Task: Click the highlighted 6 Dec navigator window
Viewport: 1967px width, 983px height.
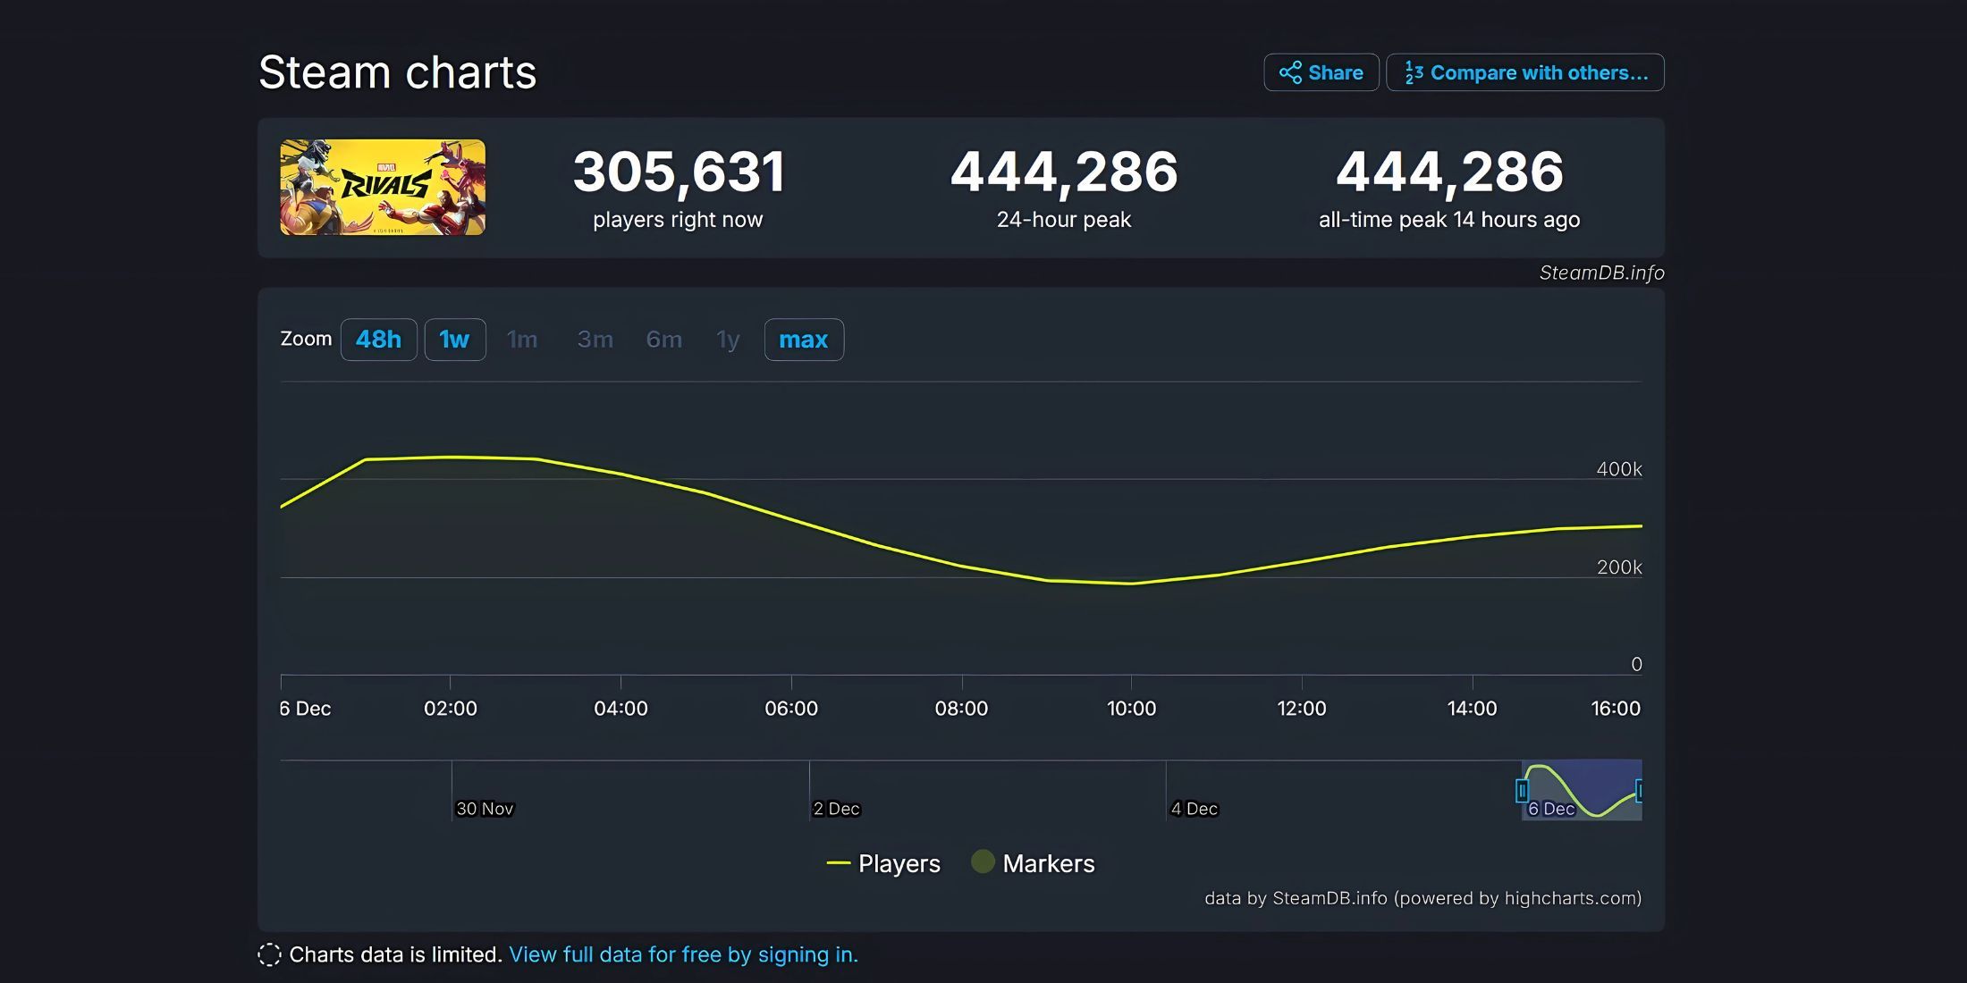Action: [1582, 790]
